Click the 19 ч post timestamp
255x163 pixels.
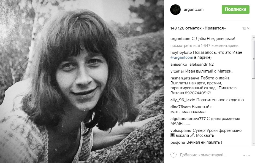[246, 28]
